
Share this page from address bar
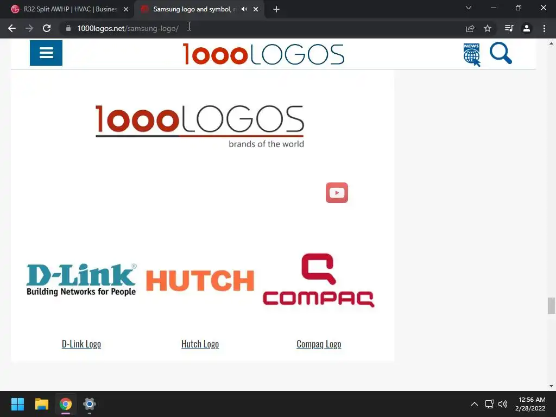point(470,28)
